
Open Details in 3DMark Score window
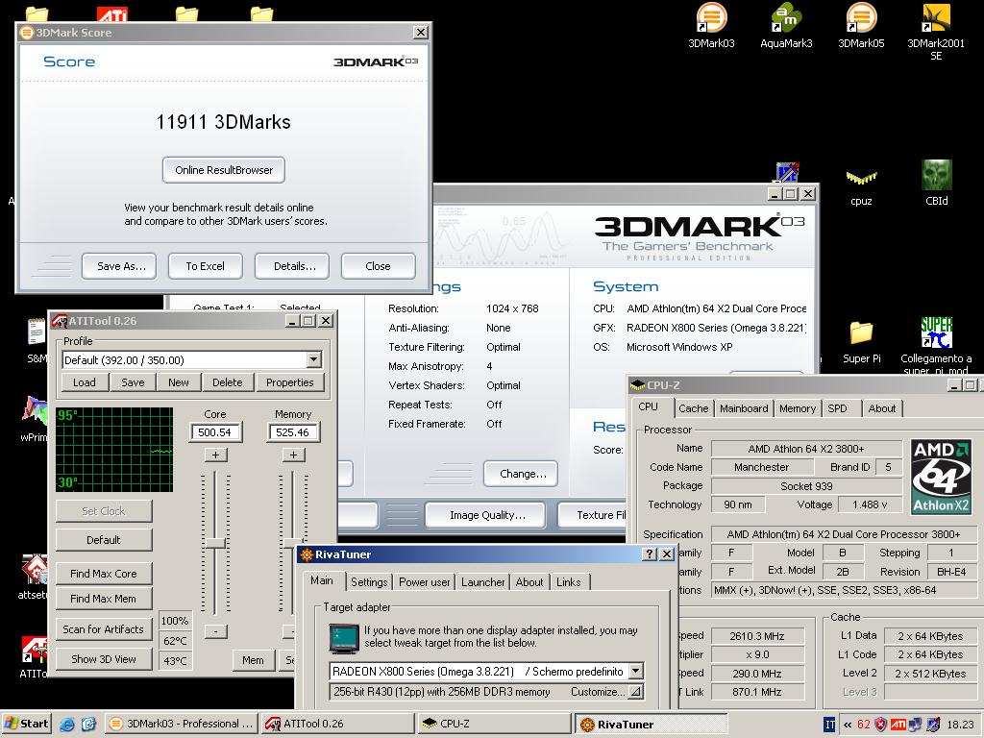(x=292, y=266)
